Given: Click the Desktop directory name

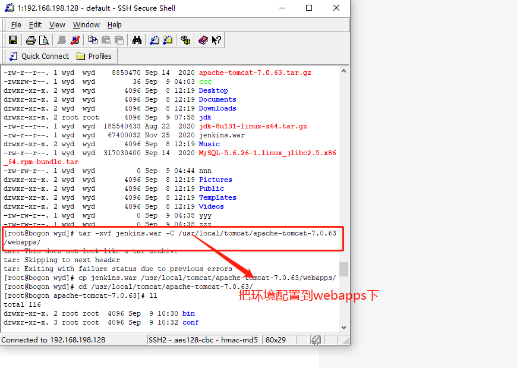Looking at the screenshot, I should tap(213, 90).
